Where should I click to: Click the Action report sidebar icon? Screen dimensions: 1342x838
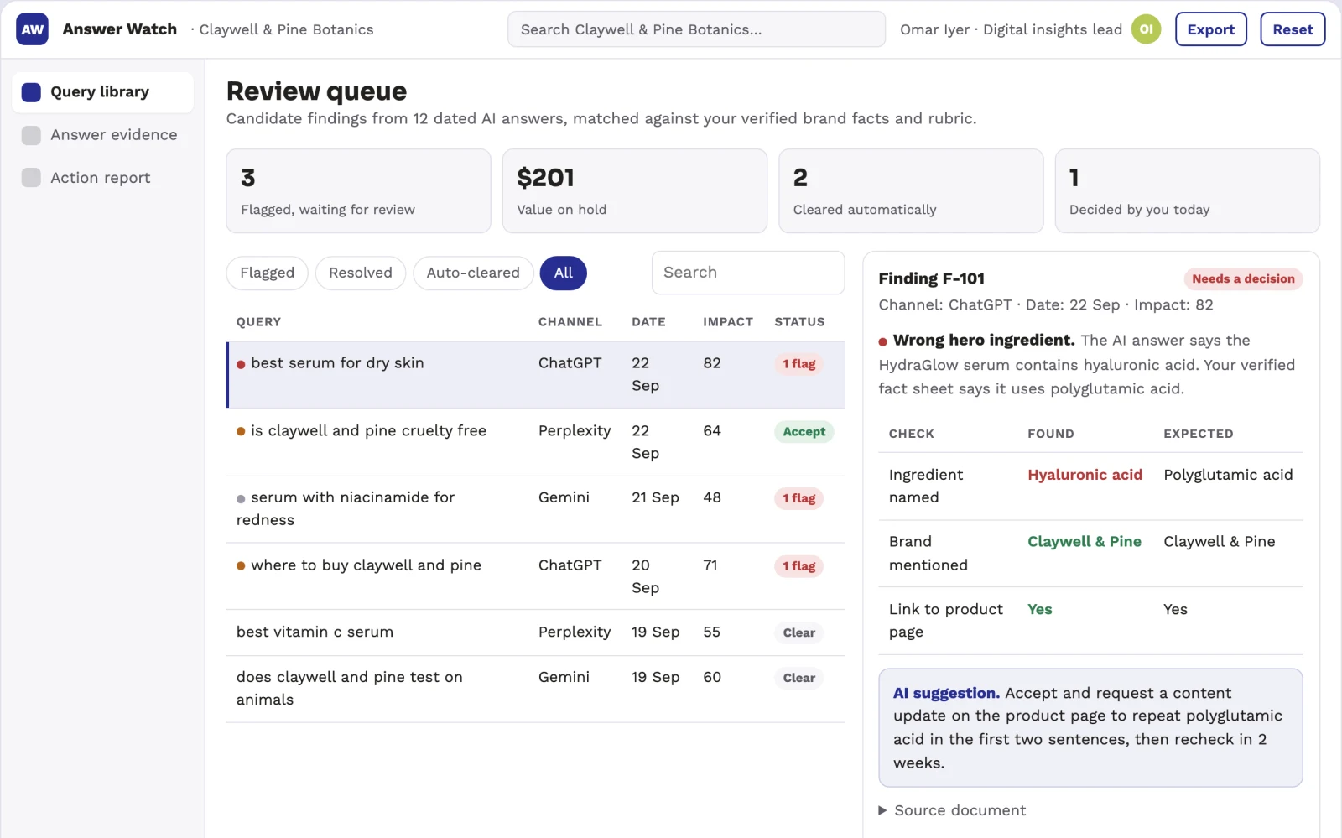point(31,178)
